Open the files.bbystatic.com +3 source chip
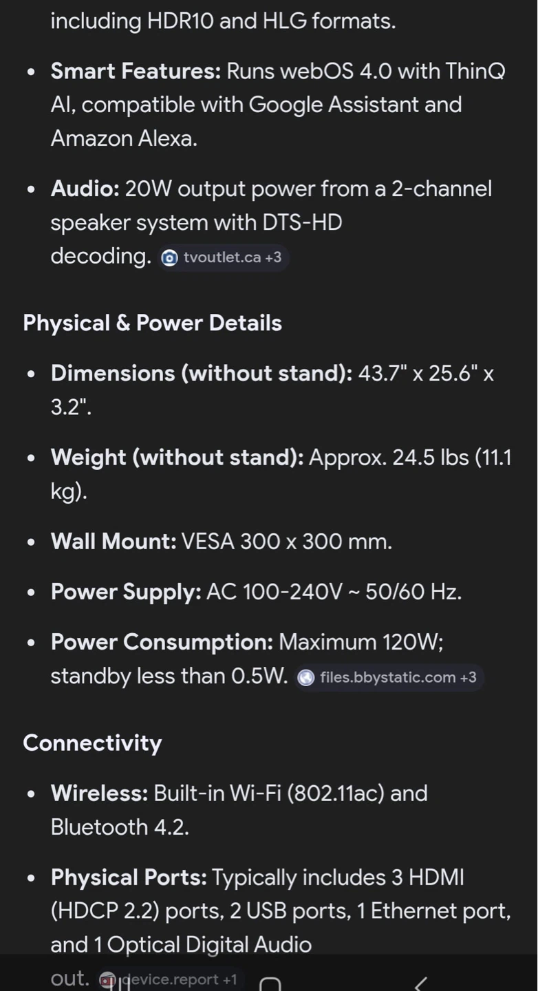This screenshot has height=991, width=538. 389,677
